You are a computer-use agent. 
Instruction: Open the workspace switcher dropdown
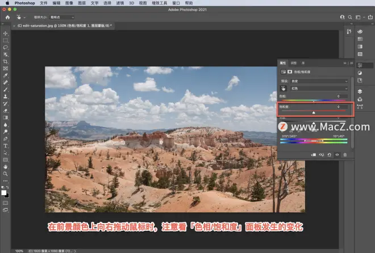(359, 17)
